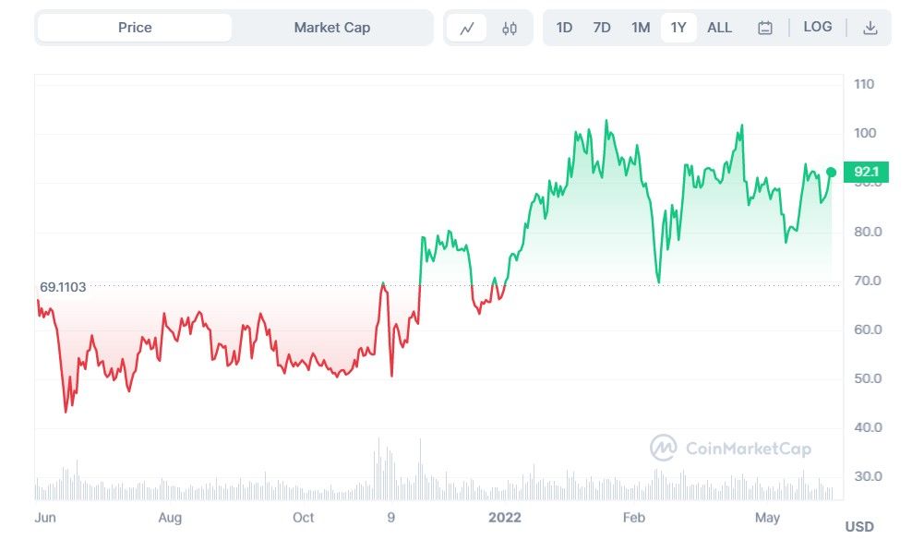Screen dimensions: 912x551
Task: Choose the 1Y time range
Action: click(678, 28)
